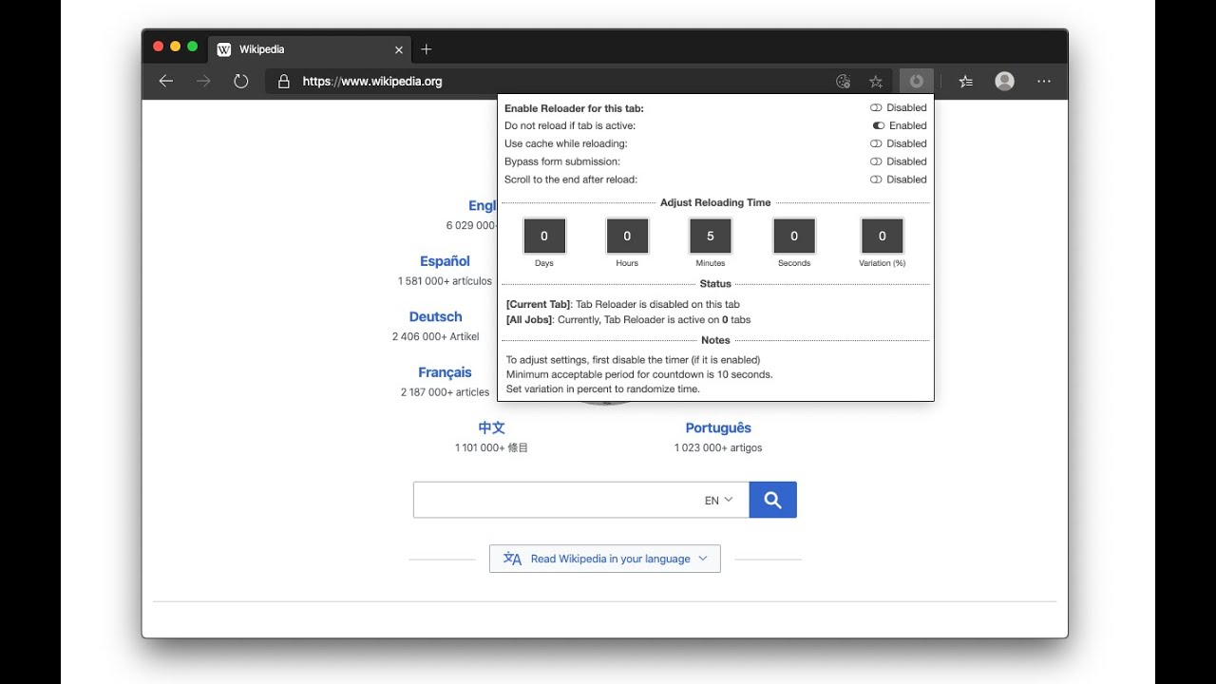Click the yellow minimize window button
This screenshot has height=684, width=1216.
click(175, 47)
